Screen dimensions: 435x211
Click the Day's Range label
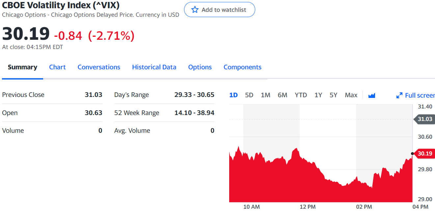[131, 95]
